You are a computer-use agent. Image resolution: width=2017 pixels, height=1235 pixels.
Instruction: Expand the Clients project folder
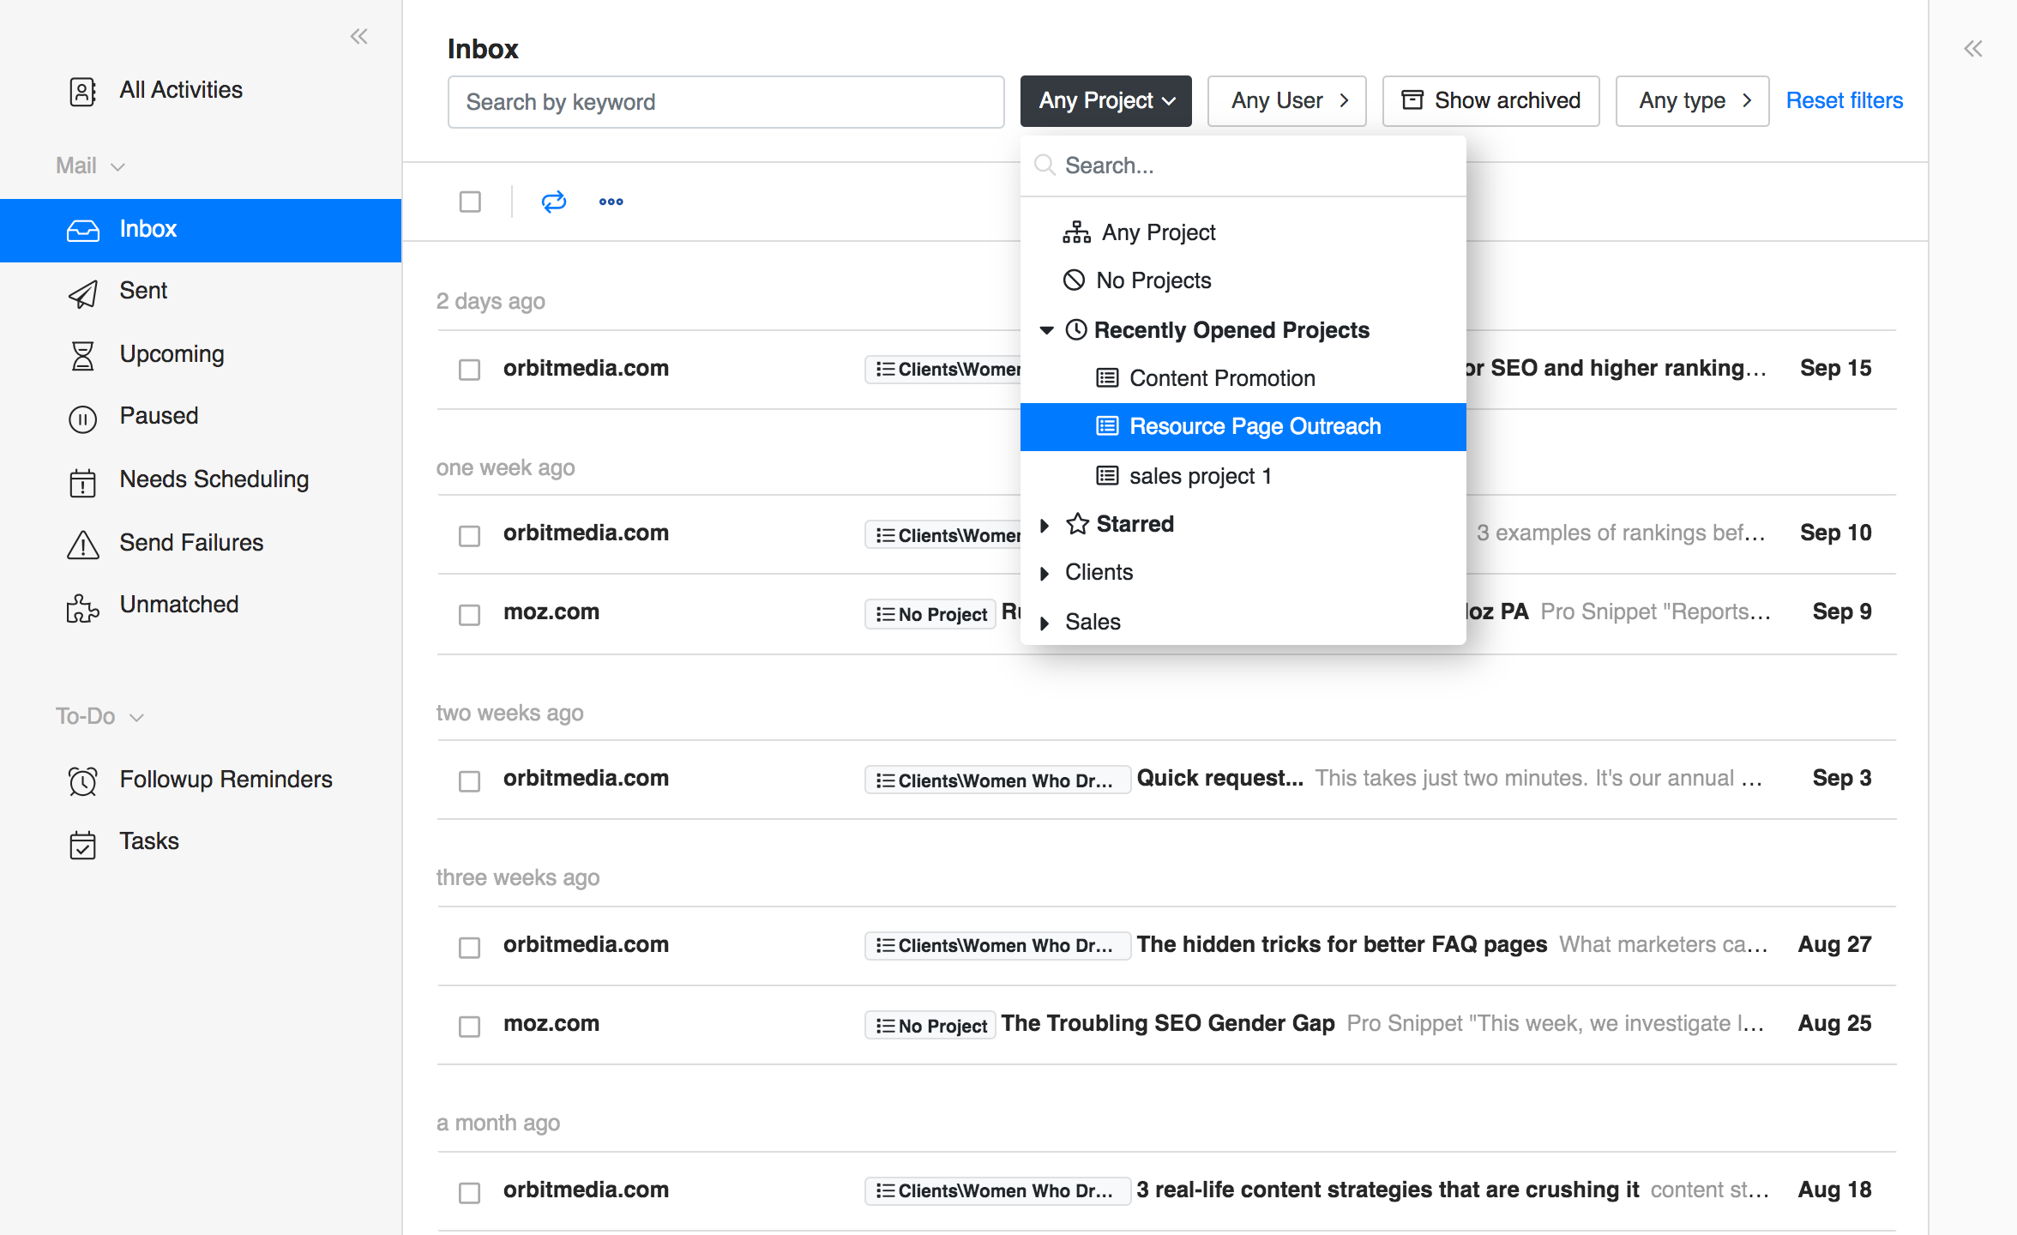[1045, 573]
